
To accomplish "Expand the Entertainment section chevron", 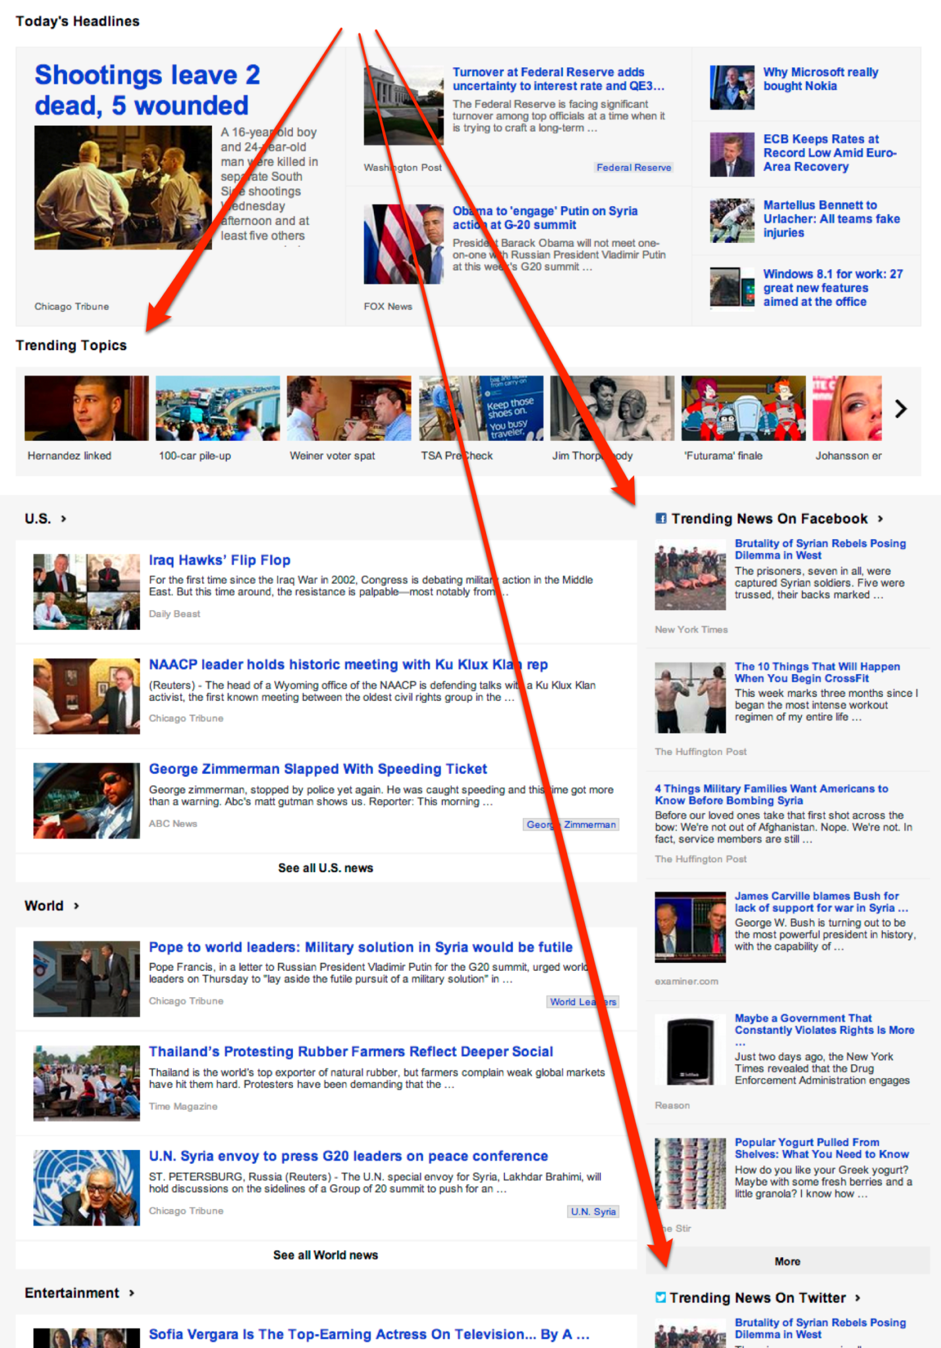I will coord(132,1293).
